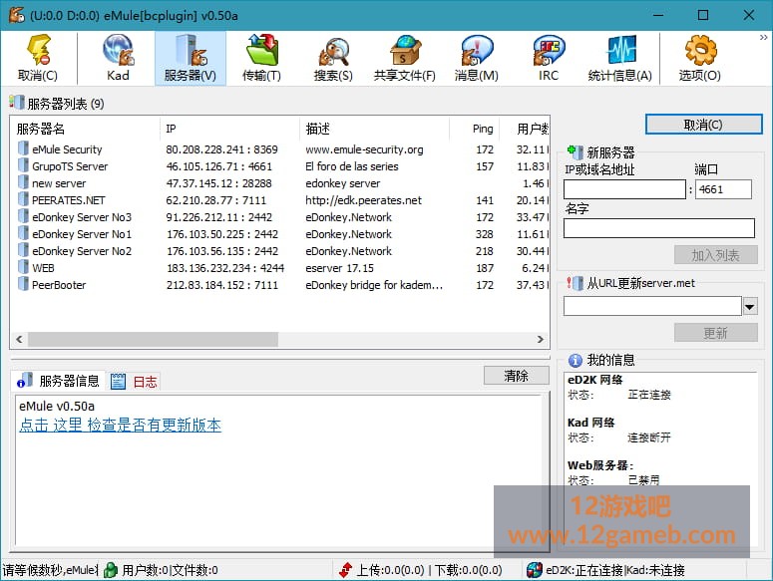Click server icon beside eDonkey Server No1

click(x=23, y=233)
